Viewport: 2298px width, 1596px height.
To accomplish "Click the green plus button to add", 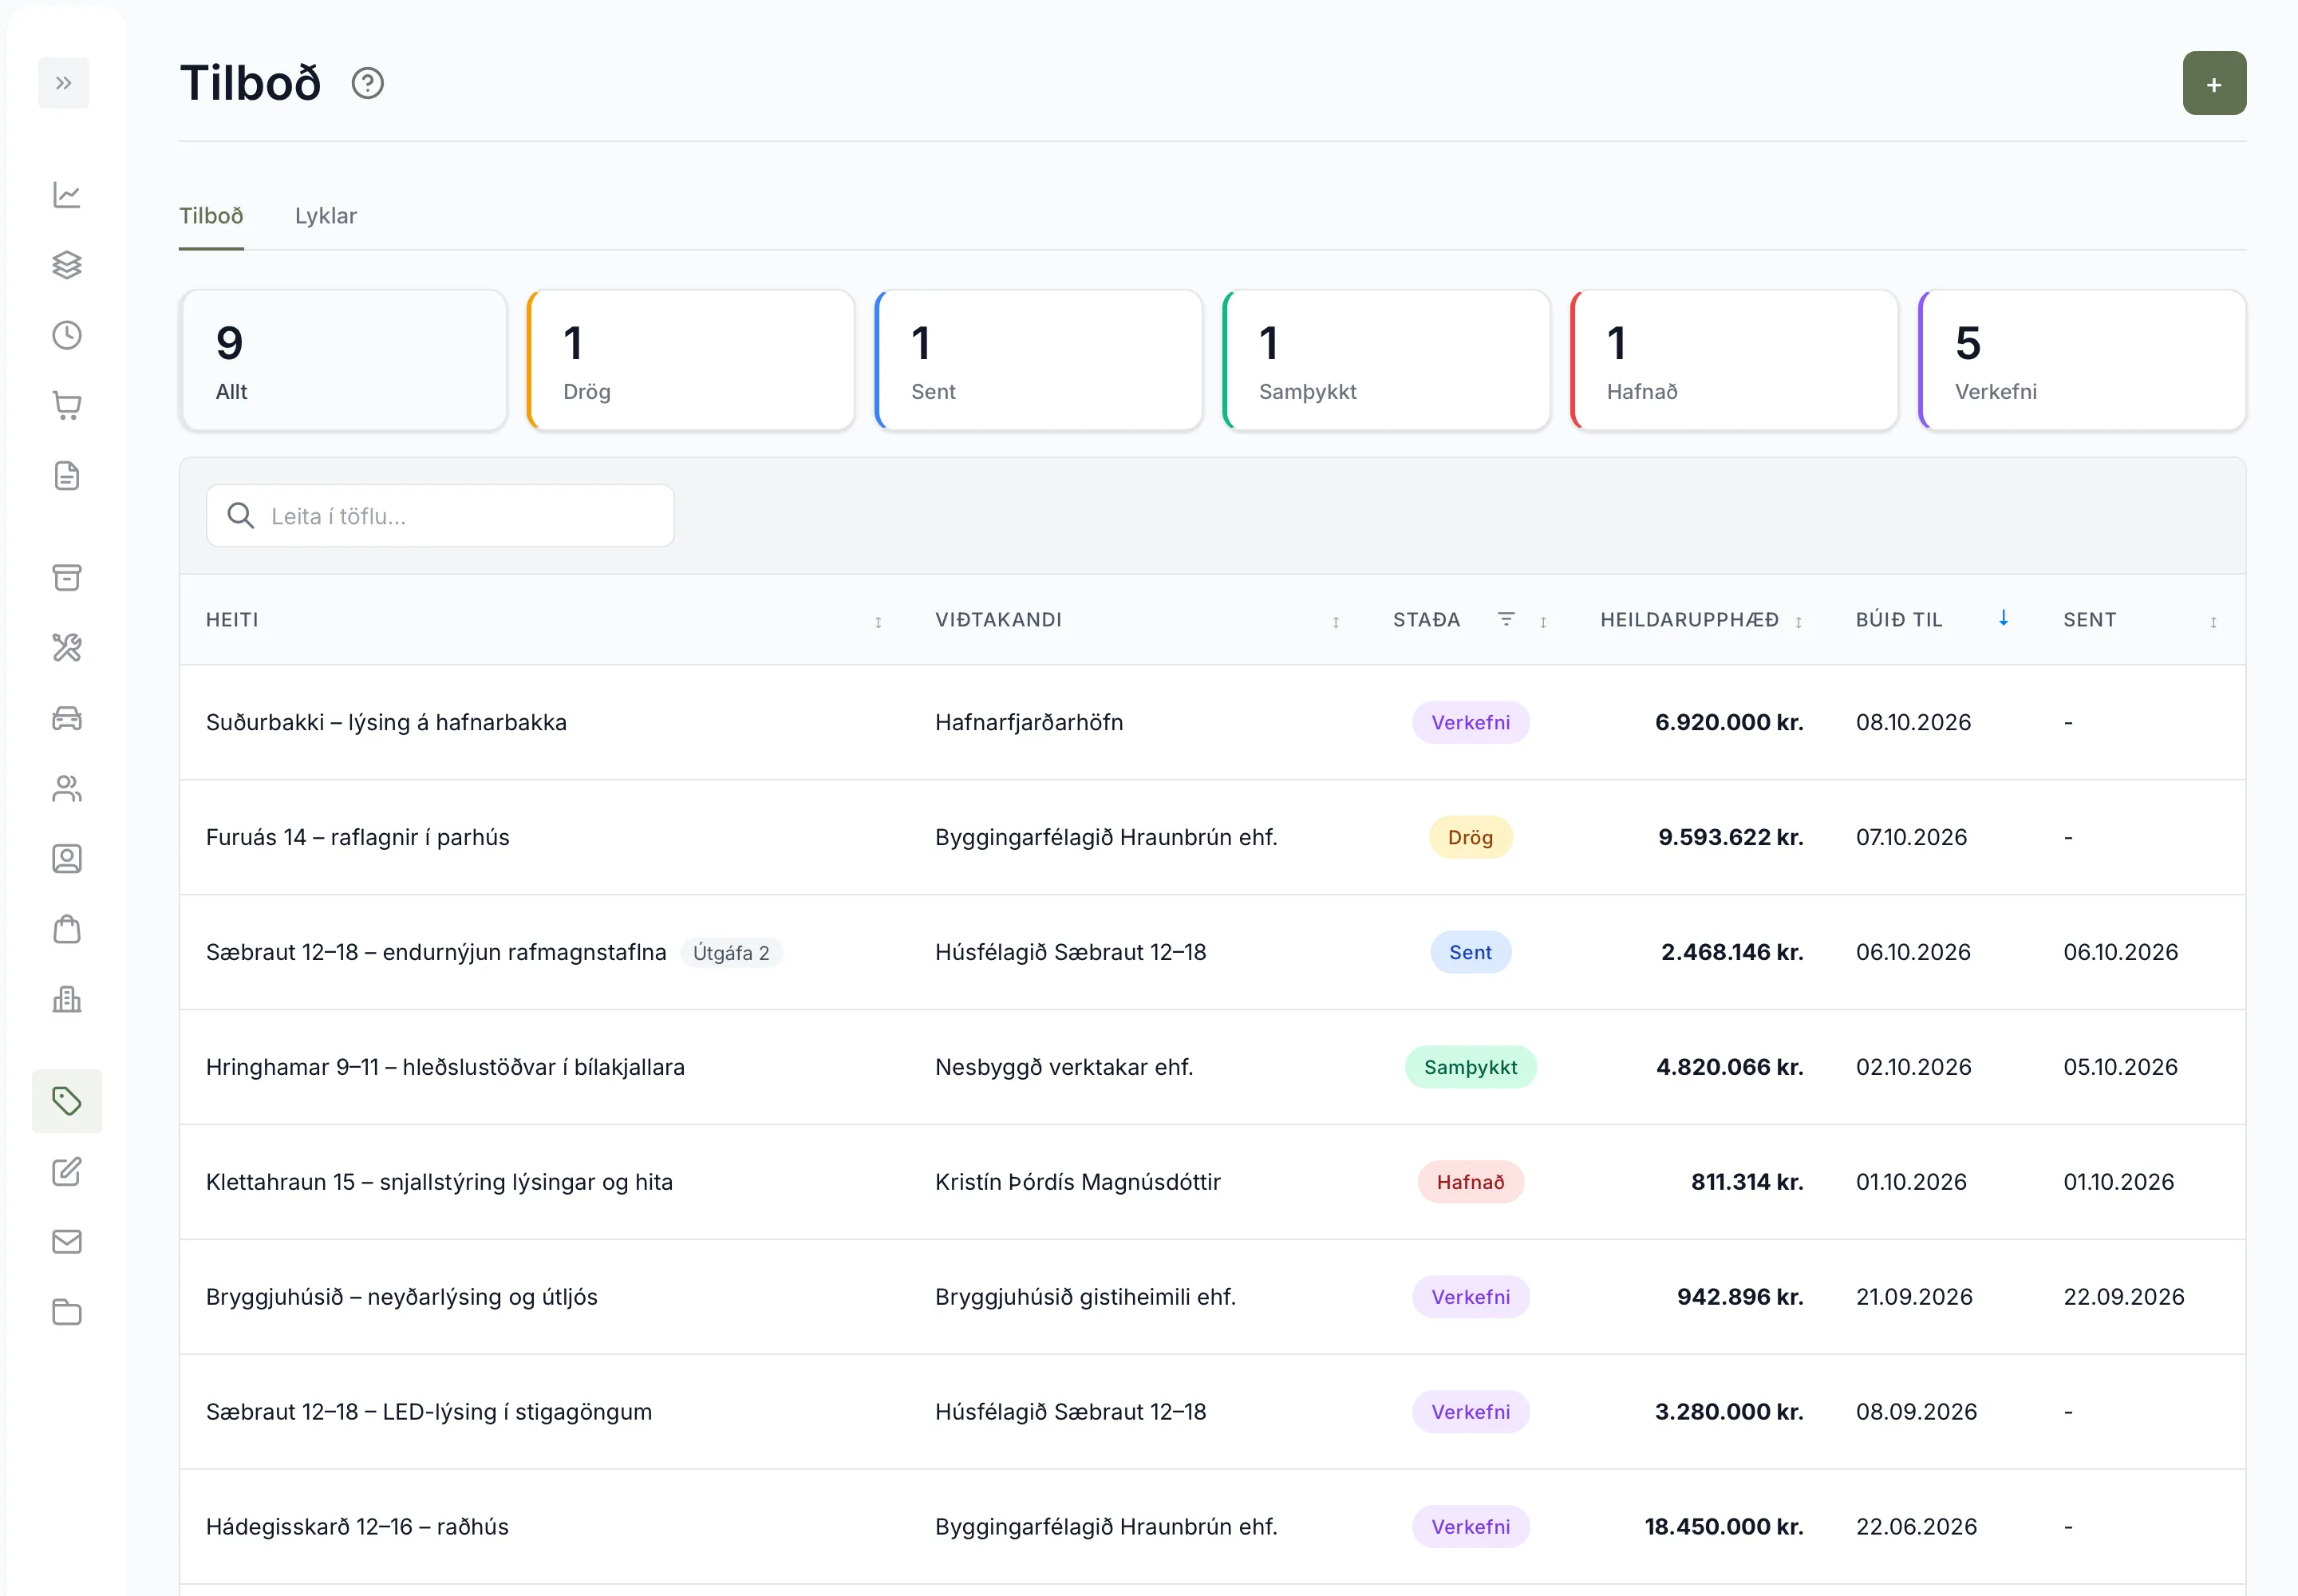I will tap(2214, 83).
